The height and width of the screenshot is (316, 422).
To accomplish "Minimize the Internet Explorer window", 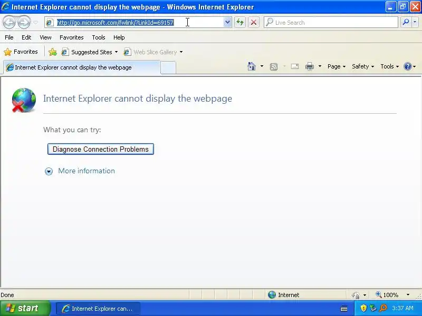I will point(390,6).
